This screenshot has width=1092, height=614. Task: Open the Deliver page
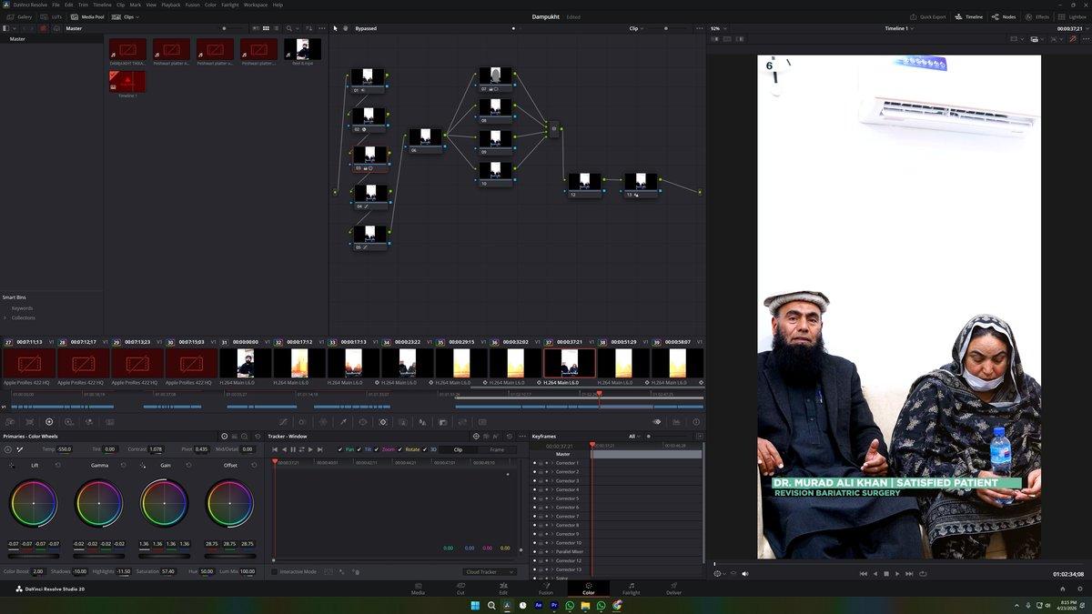tap(673, 589)
